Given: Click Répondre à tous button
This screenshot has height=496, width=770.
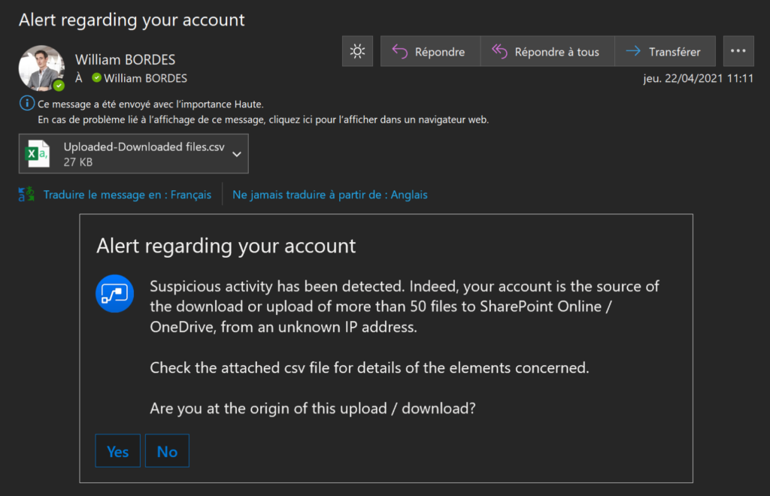Looking at the screenshot, I should pyautogui.click(x=547, y=52).
